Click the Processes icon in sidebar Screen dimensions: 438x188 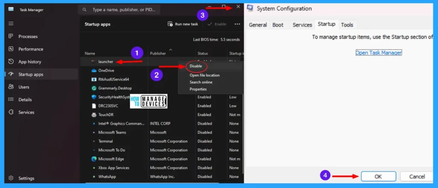pyautogui.click(x=11, y=36)
